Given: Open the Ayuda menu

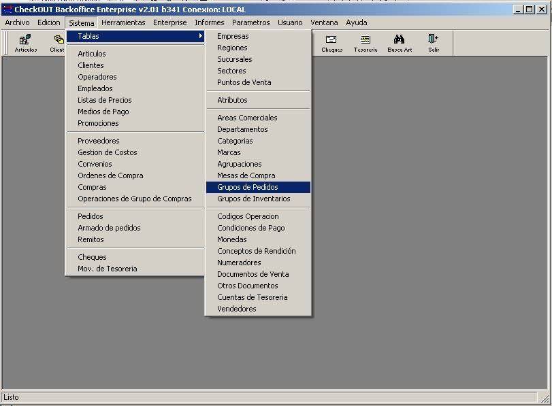Looking at the screenshot, I should point(356,22).
